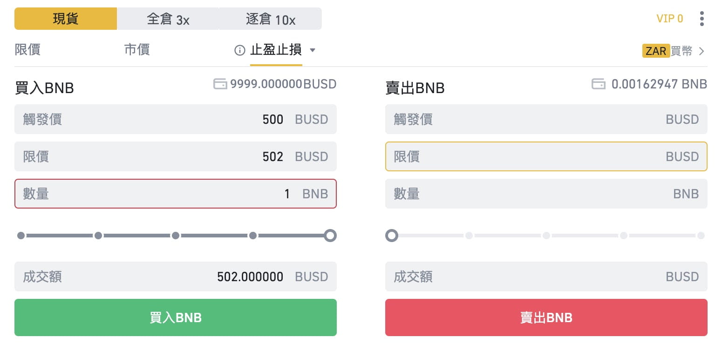Open the three-dot more options menu
722x351 pixels.
pos(702,19)
